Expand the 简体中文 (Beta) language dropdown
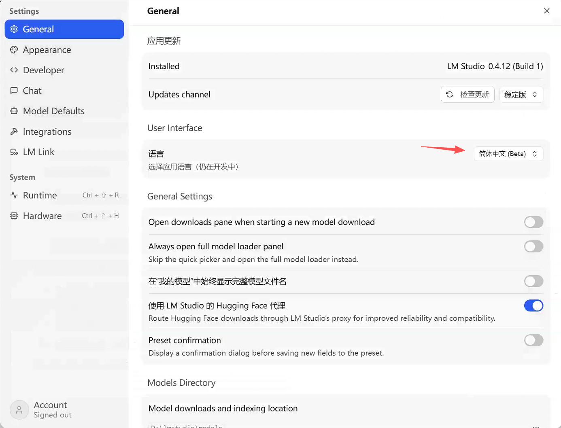This screenshot has height=428, width=561. coord(508,154)
